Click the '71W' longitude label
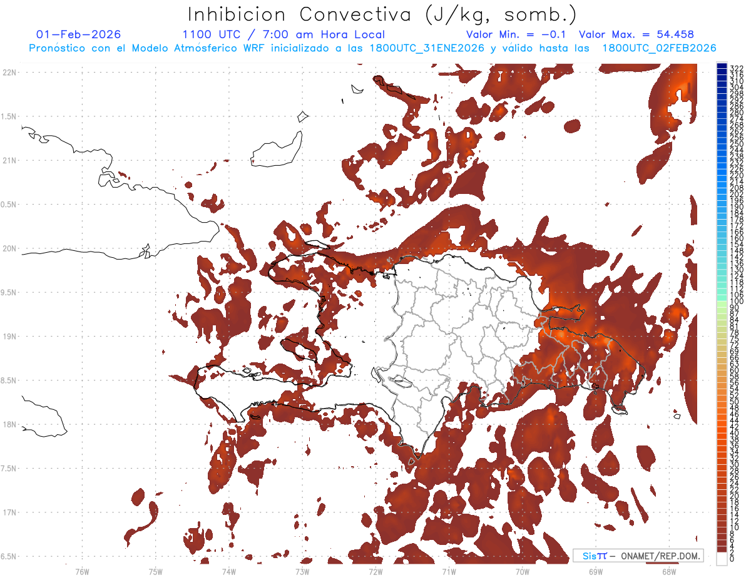Screen dimensions: 751x580 pyautogui.click(x=449, y=571)
